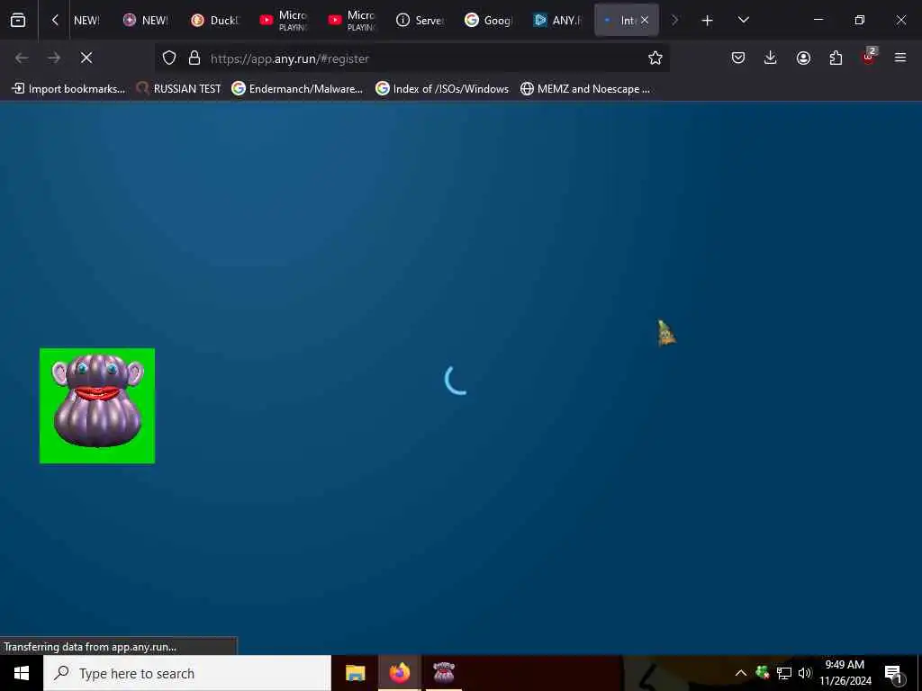The height and width of the screenshot is (691, 922).
Task: Open Save to Pocket icon
Action: pos(738,58)
